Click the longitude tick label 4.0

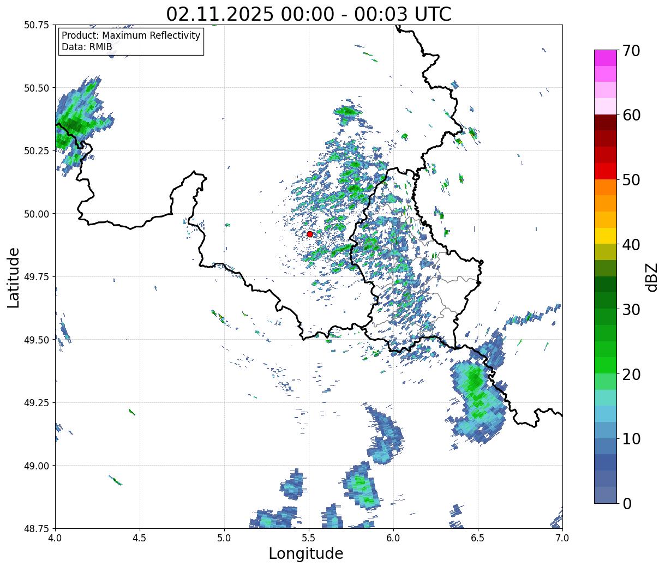click(55, 538)
